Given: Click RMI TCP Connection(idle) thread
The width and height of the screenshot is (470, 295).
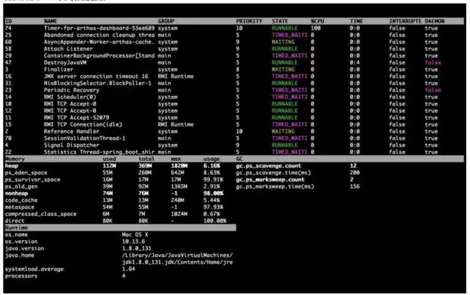Looking at the screenshot, I should coord(83,125).
